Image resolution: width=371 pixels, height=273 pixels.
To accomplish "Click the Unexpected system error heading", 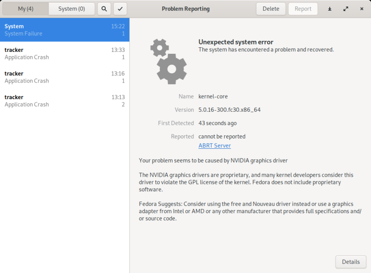I will (236, 42).
